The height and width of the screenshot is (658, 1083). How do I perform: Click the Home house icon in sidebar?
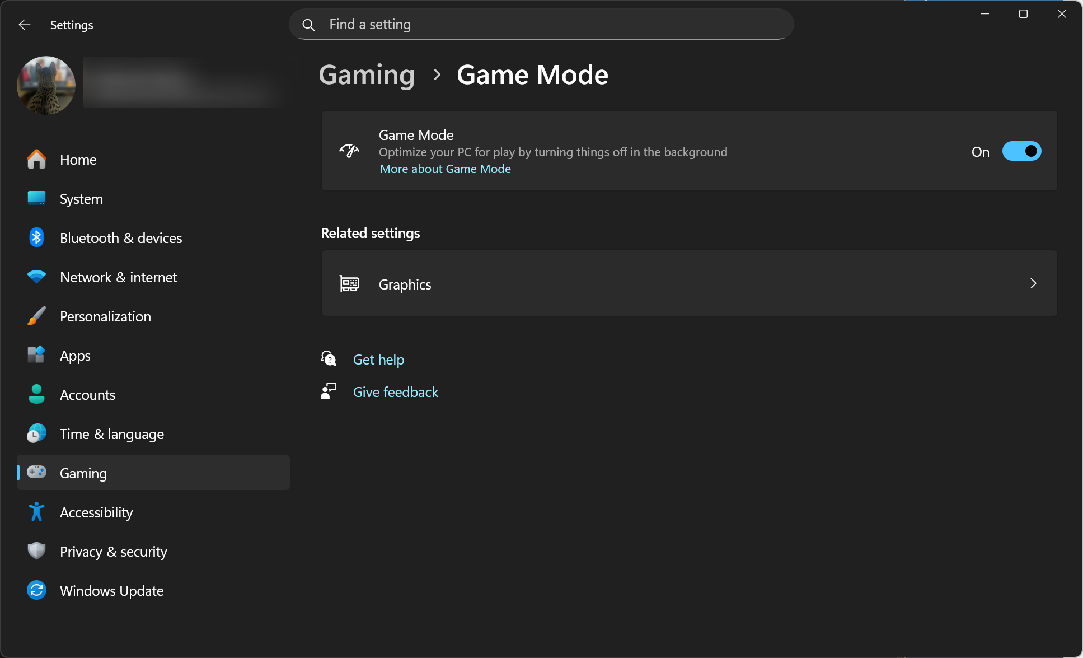pos(36,160)
